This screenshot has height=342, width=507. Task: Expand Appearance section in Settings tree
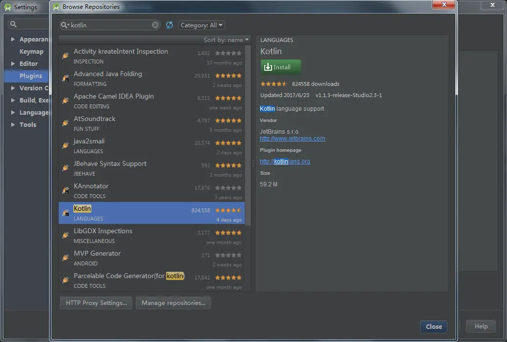point(13,39)
